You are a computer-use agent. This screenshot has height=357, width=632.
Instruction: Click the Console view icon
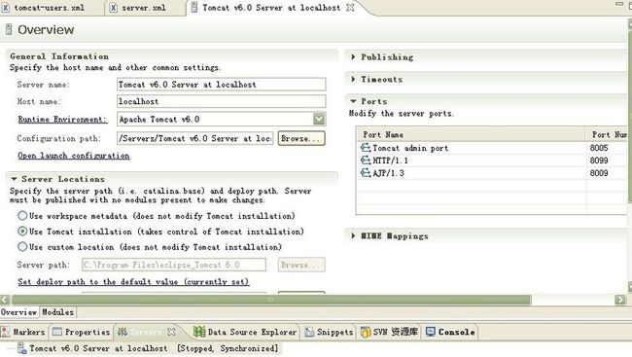coord(431,332)
